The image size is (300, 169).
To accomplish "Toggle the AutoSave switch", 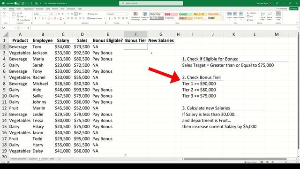I will click(x=17, y=3).
